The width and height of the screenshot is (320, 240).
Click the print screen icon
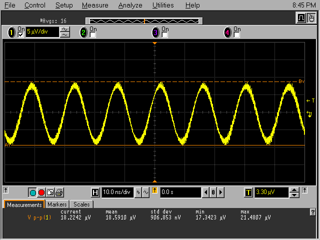click(58, 192)
